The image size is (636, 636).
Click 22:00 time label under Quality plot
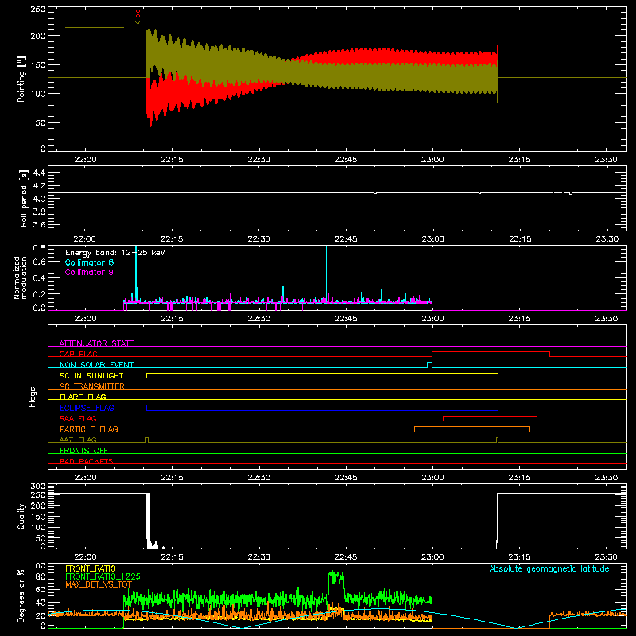tap(85, 557)
